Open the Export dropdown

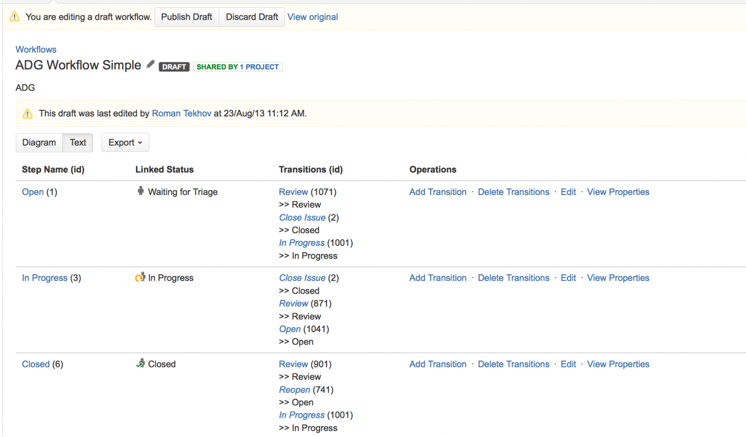click(x=125, y=143)
